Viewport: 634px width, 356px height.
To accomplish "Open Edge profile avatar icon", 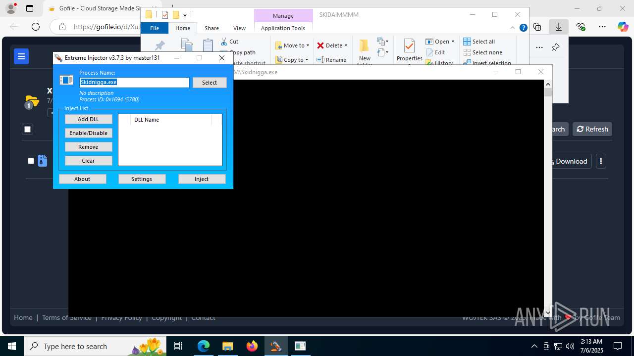I will [x=11, y=8].
